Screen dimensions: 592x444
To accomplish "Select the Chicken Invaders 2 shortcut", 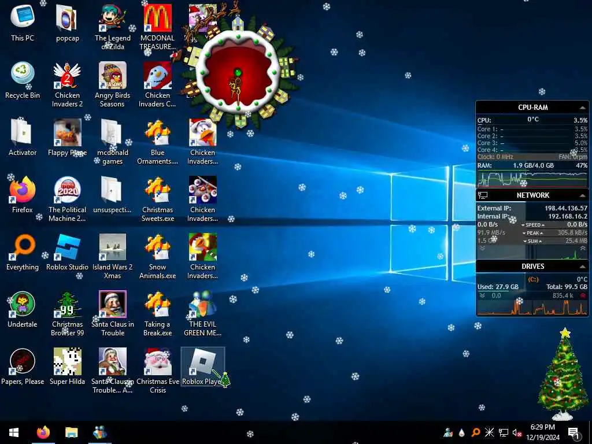I will [x=67, y=84].
